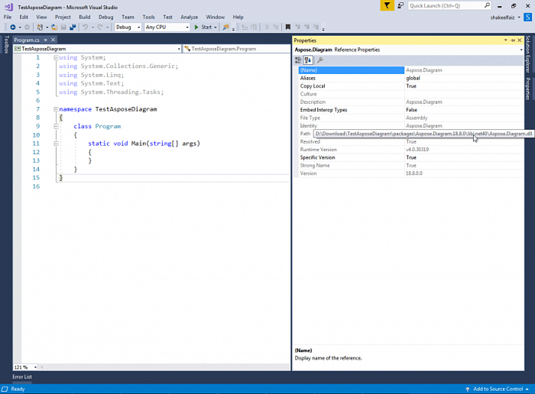Collapse the class Program block
Viewport: 535px width, 394px height.
pyautogui.click(x=56, y=126)
